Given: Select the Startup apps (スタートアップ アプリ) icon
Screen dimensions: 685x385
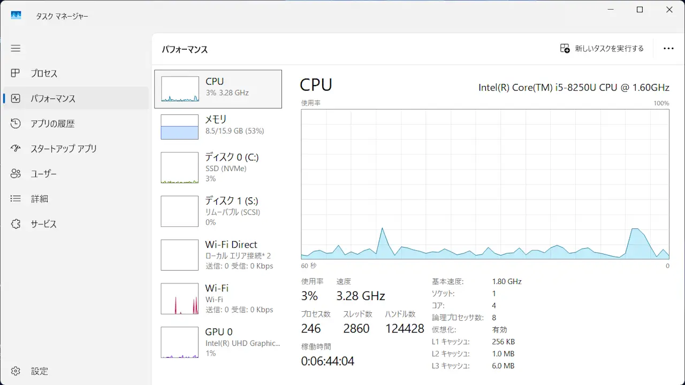Looking at the screenshot, I should [16, 149].
